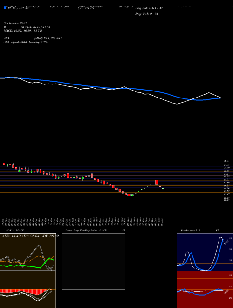Click the SI 14/3: 46.49 / 47.73 value
This screenshot has width=233, height=308.
pos(36,27)
